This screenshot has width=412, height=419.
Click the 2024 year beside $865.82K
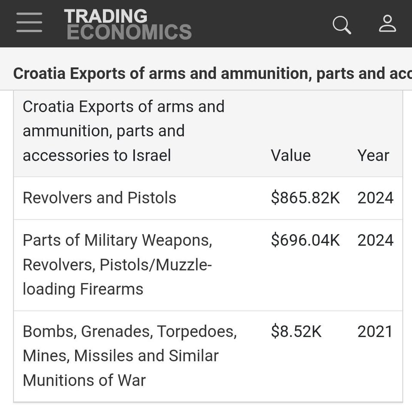[x=375, y=198]
